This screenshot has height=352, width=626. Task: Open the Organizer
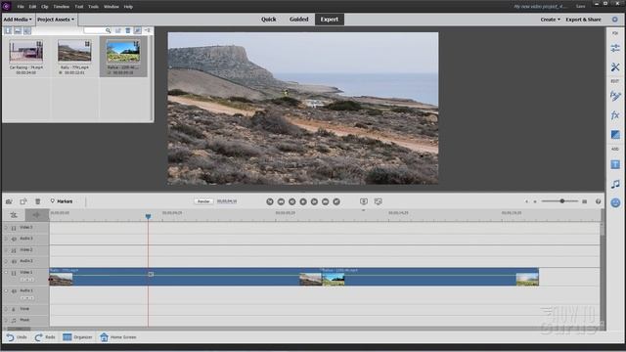click(77, 337)
